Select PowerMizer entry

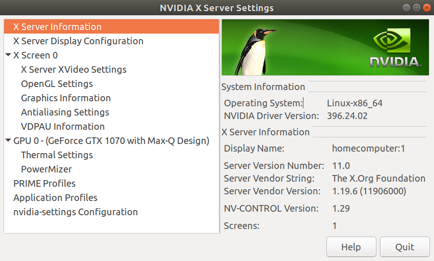coord(46,169)
